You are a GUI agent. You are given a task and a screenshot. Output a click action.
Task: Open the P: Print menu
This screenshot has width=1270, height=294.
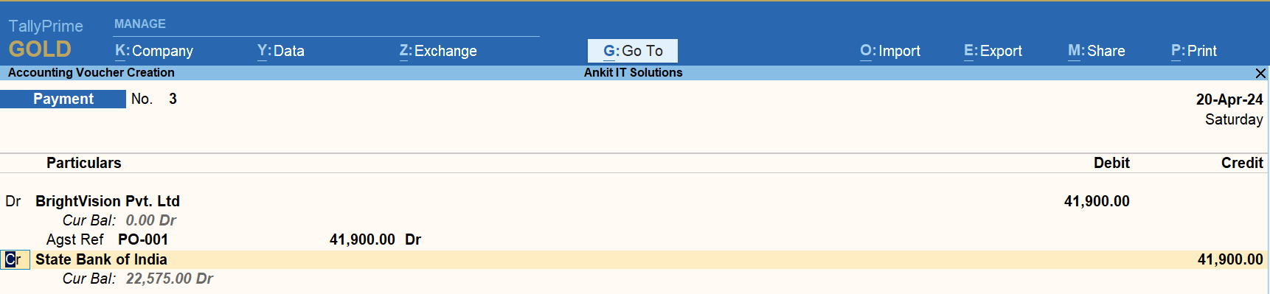pos(1194,51)
